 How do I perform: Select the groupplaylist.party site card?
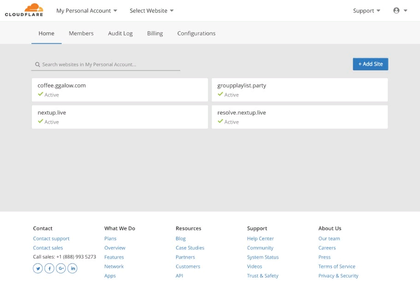[299, 90]
